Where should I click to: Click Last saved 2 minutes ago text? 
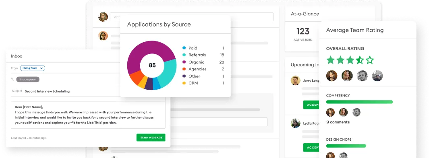29,138
